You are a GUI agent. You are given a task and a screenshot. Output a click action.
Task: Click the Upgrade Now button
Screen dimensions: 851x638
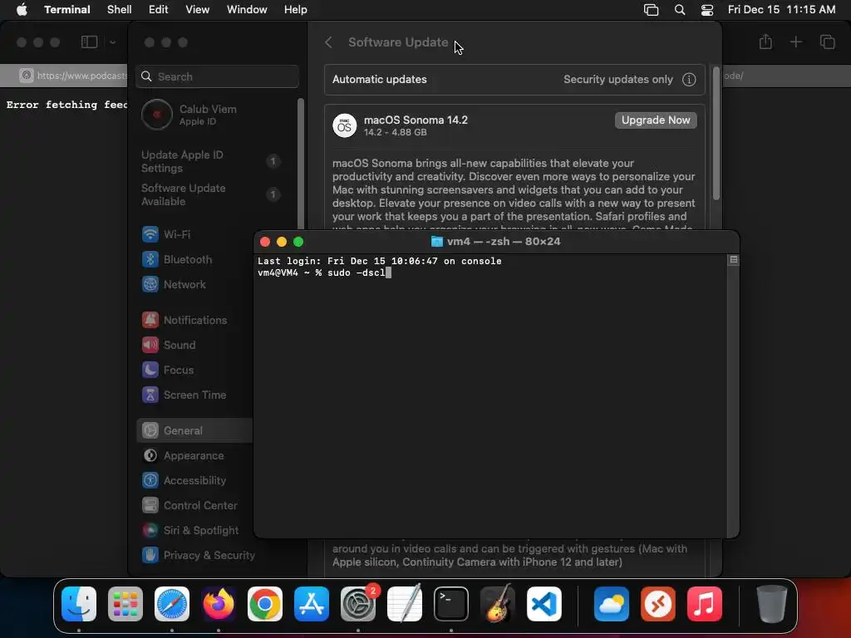(x=656, y=120)
